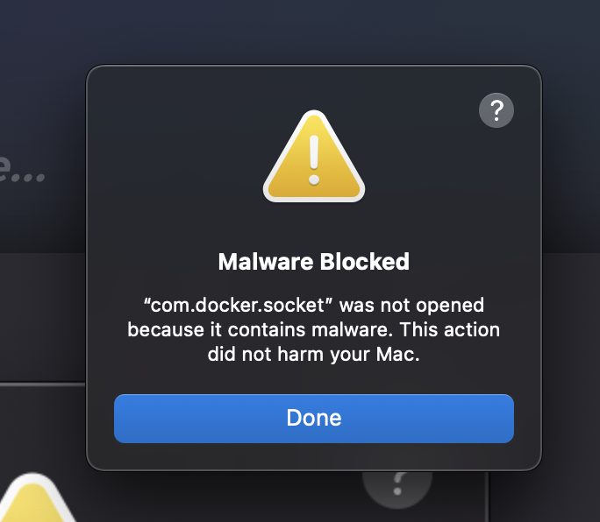600x522 pixels.
Task: Open help with the question mark button
Action: coord(496,110)
